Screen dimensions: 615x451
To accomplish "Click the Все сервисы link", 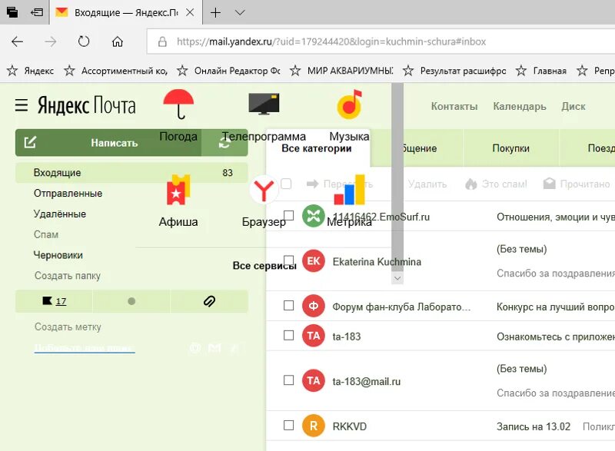I will click(x=264, y=265).
